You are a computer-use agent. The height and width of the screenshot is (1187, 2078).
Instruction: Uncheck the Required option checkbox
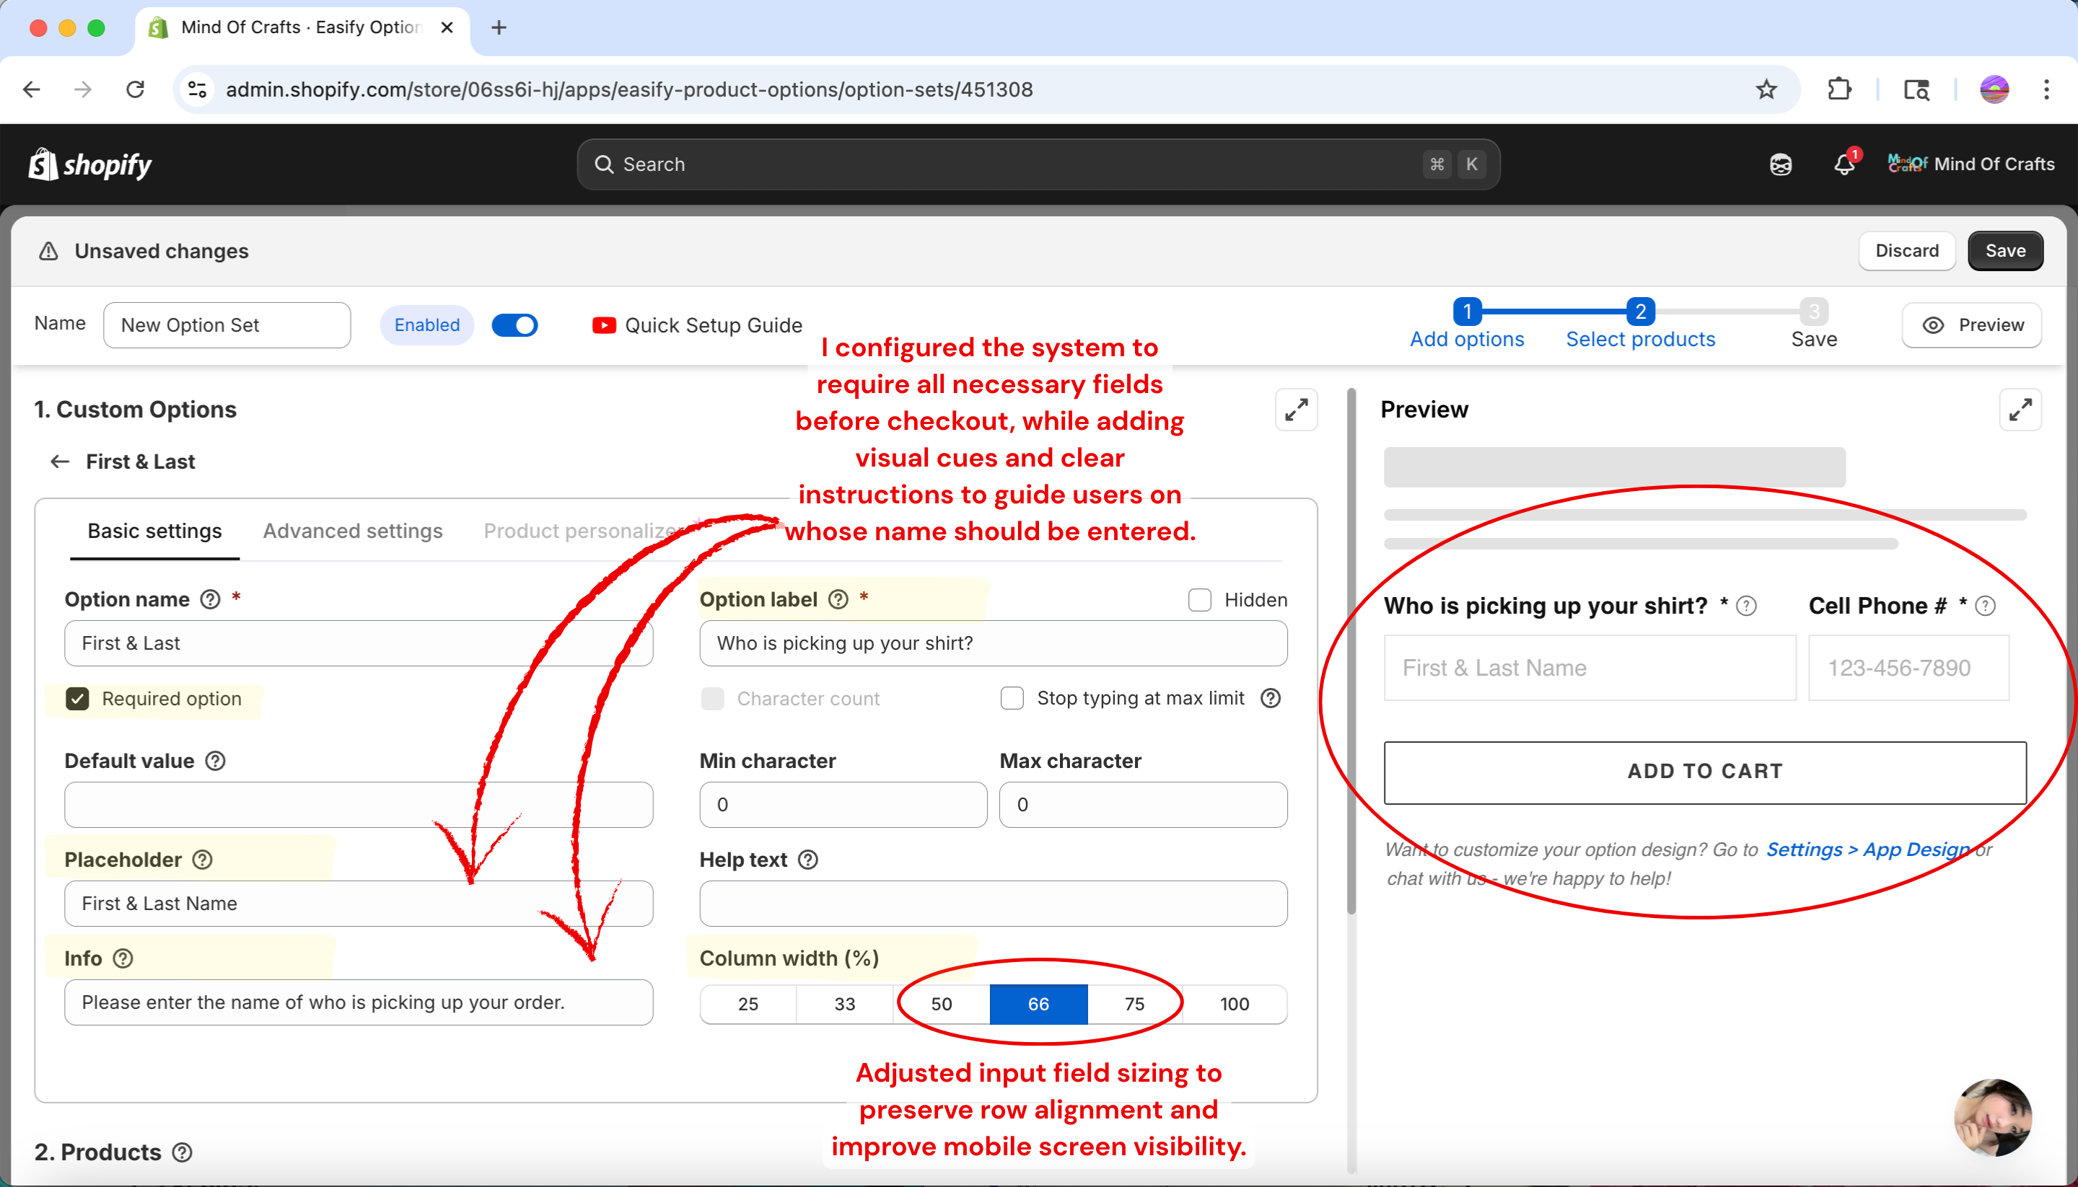pyautogui.click(x=77, y=699)
